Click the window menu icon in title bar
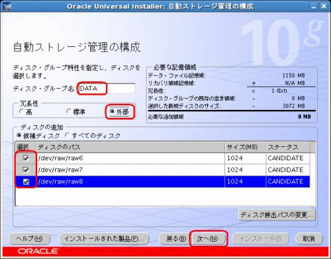The width and height of the screenshot is (331, 259). click(x=6, y=6)
